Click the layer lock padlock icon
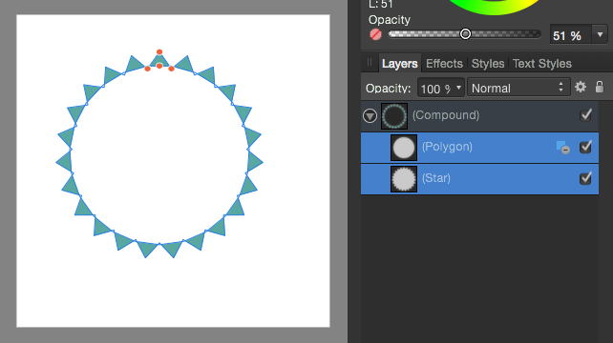Viewport: 613px width, 343px height. pyautogui.click(x=600, y=87)
